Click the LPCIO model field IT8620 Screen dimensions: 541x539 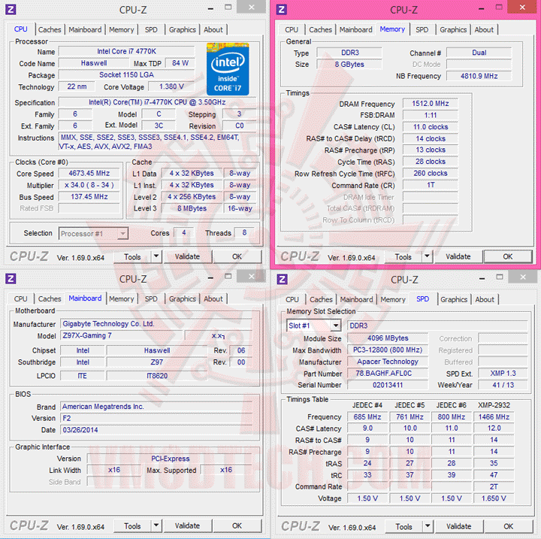[157, 376]
